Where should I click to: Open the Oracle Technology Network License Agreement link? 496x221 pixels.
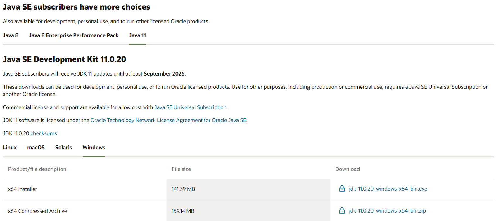[168, 120]
